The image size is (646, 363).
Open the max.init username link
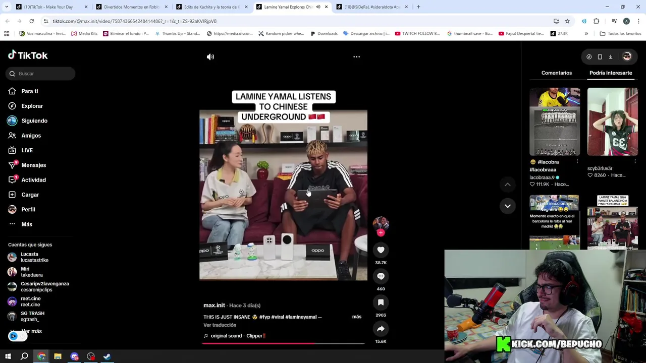[x=214, y=306]
